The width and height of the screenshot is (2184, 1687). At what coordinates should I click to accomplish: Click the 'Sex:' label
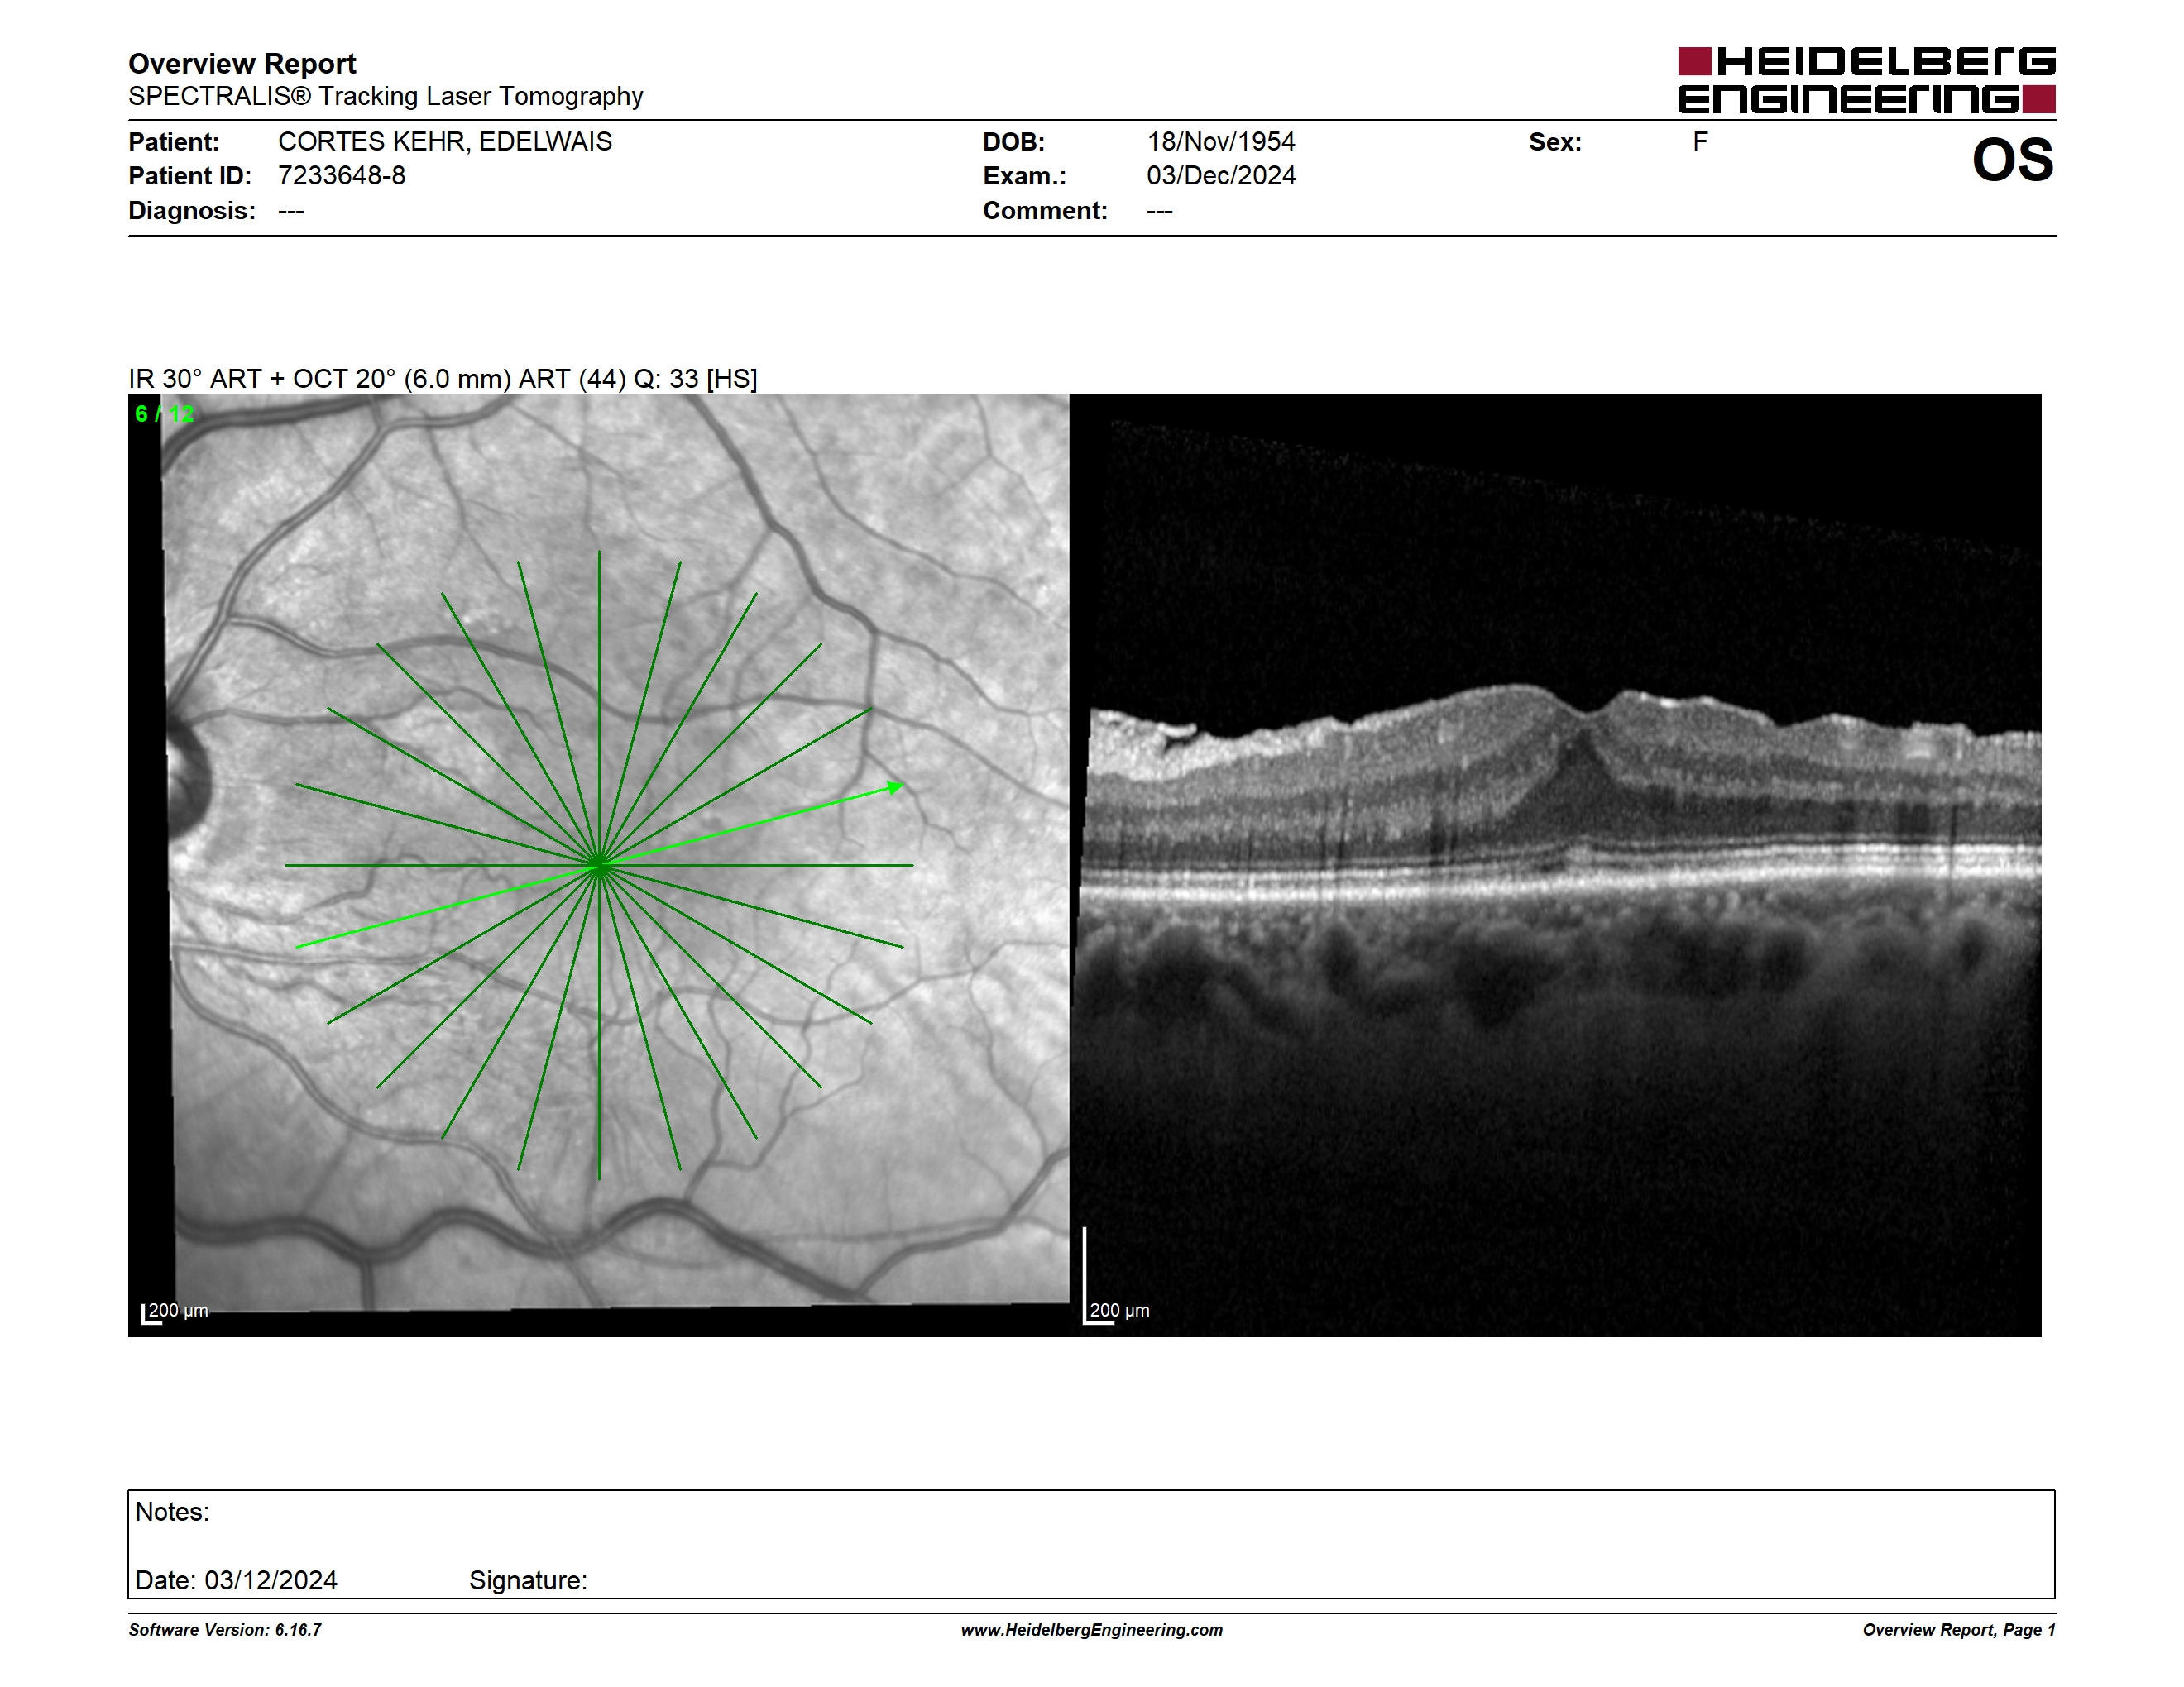pos(1555,142)
